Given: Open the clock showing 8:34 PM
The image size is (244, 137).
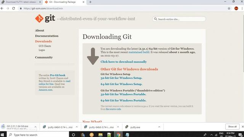Looking at the screenshot, I should tap(230, 134).
